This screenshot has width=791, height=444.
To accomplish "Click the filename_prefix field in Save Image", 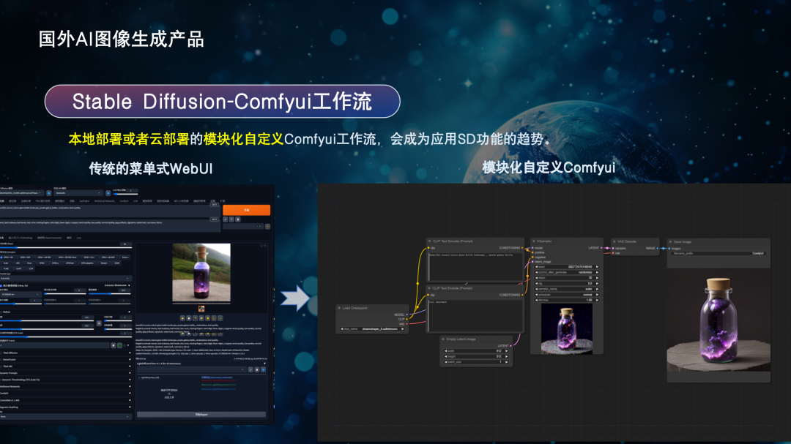I will click(x=719, y=254).
